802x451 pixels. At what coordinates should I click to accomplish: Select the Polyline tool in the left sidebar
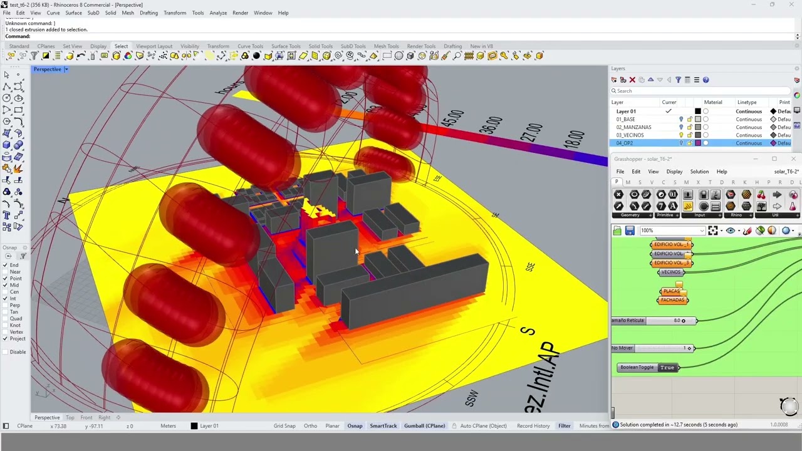(x=6, y=86)
